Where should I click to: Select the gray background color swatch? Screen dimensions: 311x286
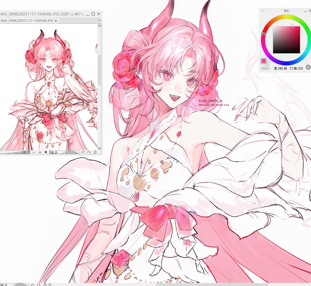(267, 64)
